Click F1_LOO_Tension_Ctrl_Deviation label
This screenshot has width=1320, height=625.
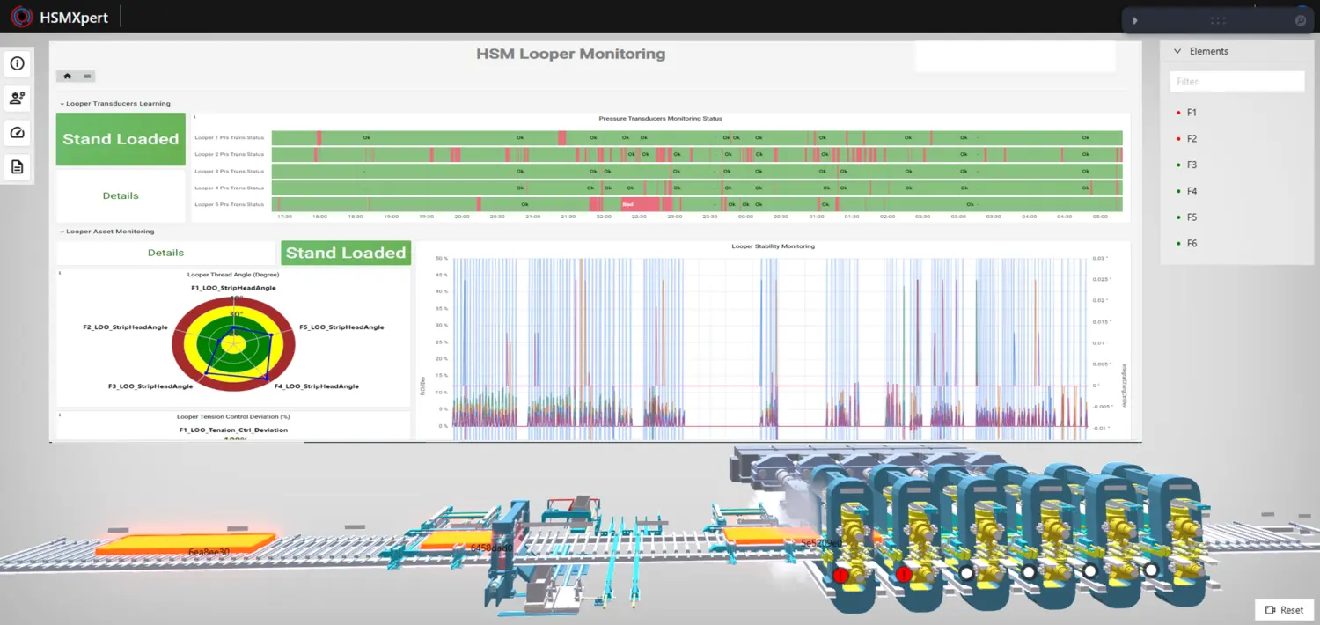[233, 430]
